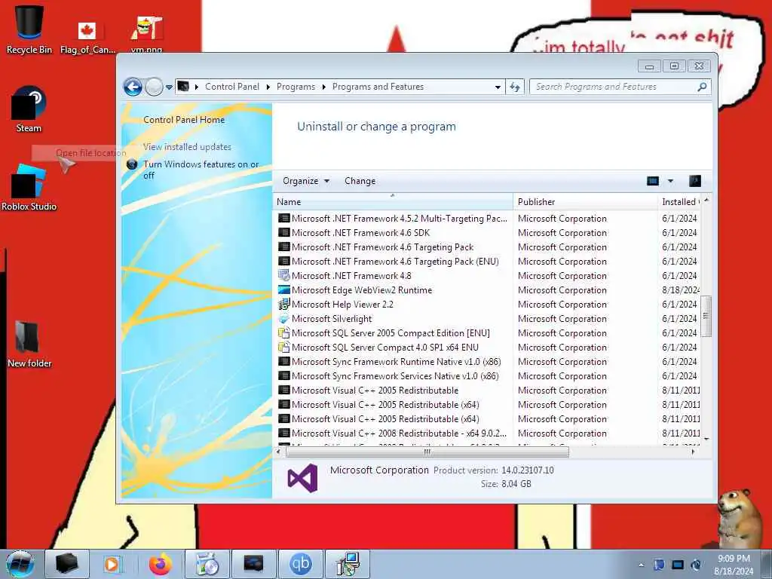Select Microsoft Sync Framework Services Native v1.0
The width and height of the screenshot is (772, 579).
tap(488, 376)
